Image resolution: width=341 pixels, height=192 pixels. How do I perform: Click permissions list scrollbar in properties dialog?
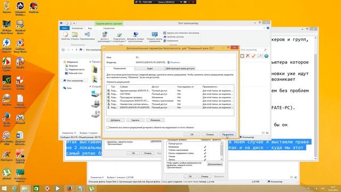pos(222,151)
